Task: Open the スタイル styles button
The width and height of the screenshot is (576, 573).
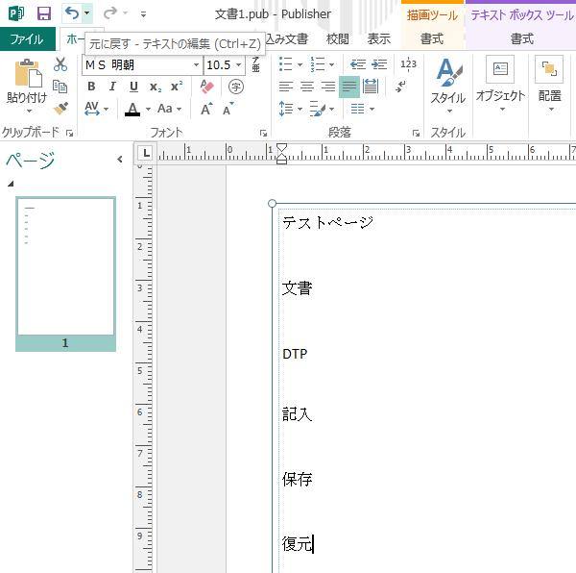Action: click(x=447, y=86)
